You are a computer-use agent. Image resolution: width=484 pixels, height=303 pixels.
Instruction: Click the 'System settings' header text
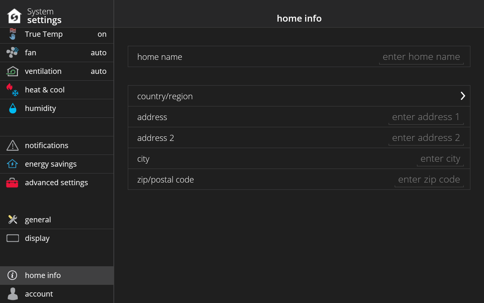[x=44, y=16]
